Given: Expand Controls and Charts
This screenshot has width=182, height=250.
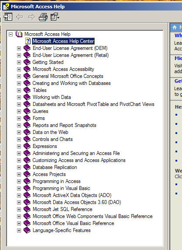Looking at the screenshot, I should tap(19, 140).
